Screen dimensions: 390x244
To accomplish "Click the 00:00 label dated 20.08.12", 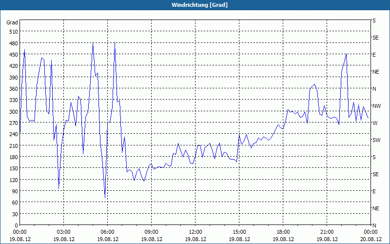I will [x=370, y=232].
